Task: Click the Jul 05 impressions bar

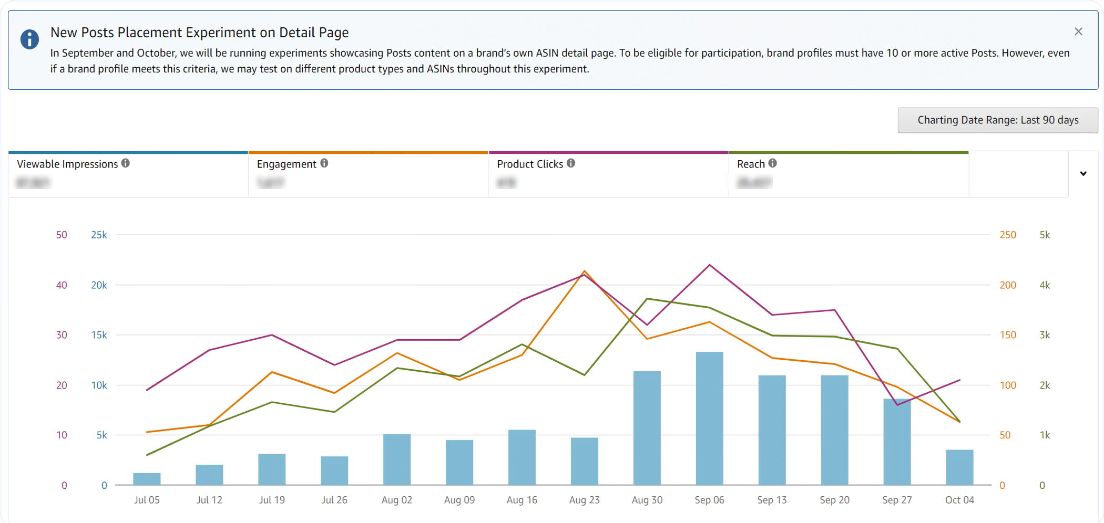Action: pyautogui.click(x=147, y=479)
